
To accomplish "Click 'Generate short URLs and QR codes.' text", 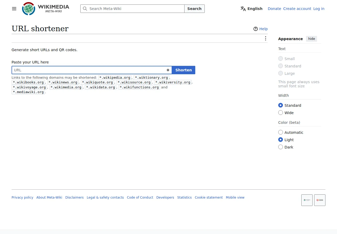I will tap(44, 50).
